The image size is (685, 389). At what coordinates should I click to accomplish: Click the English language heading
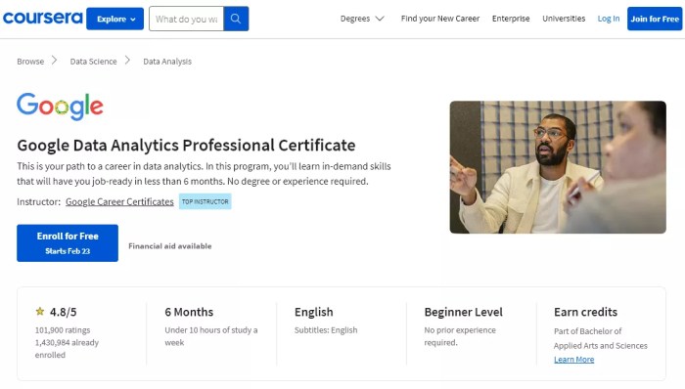[314, 312]
